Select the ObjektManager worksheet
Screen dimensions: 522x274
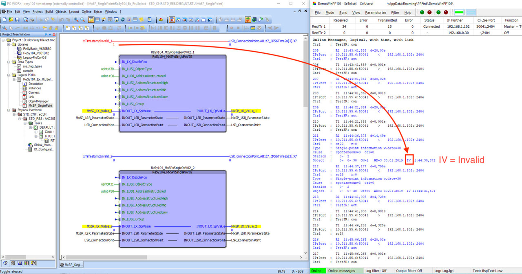point(38,101)
